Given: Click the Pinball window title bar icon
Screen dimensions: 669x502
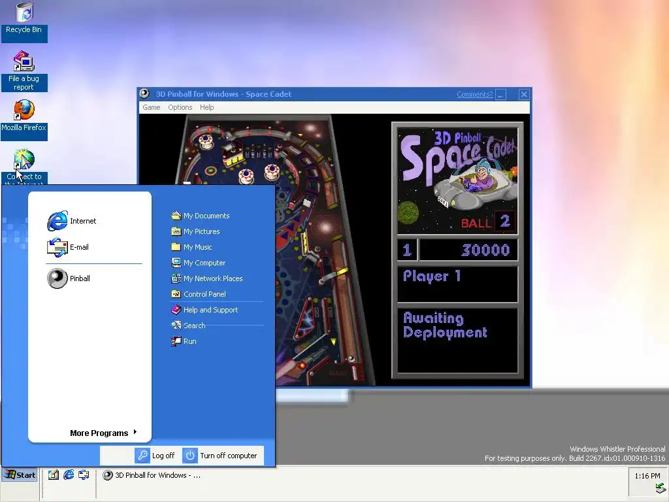Looking at the screenshot, I should tap(144, 93).
